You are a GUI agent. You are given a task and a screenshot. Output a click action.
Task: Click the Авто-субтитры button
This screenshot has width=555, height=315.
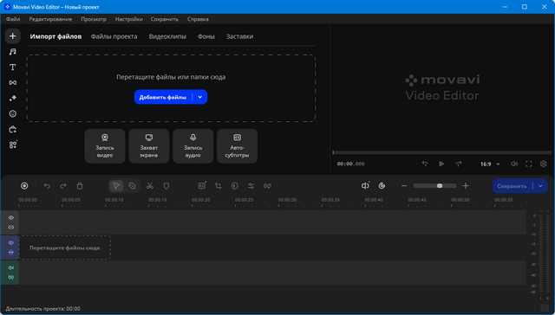(237, 146)
